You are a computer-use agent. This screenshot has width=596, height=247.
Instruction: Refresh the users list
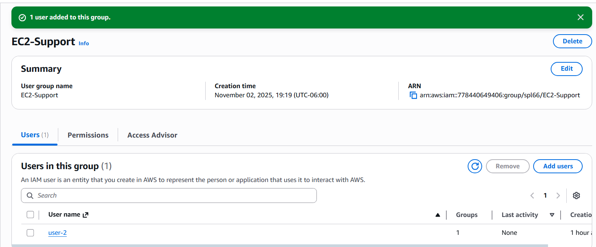475,166
